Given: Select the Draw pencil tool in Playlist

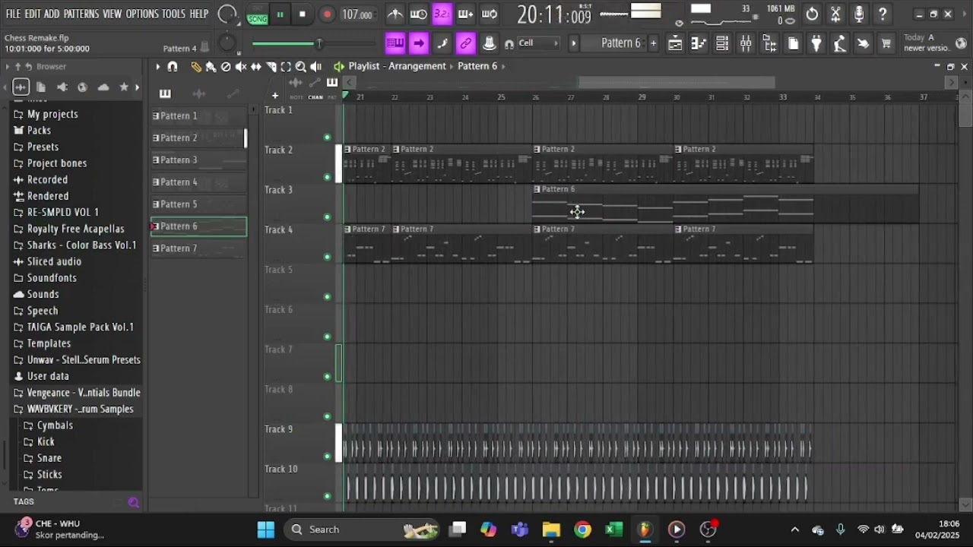Looking at the screenshot, I should [x=196, y=67].
